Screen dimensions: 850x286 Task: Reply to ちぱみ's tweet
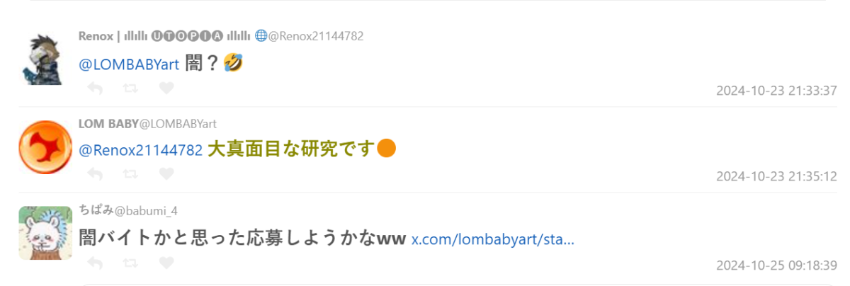point(95,263)
